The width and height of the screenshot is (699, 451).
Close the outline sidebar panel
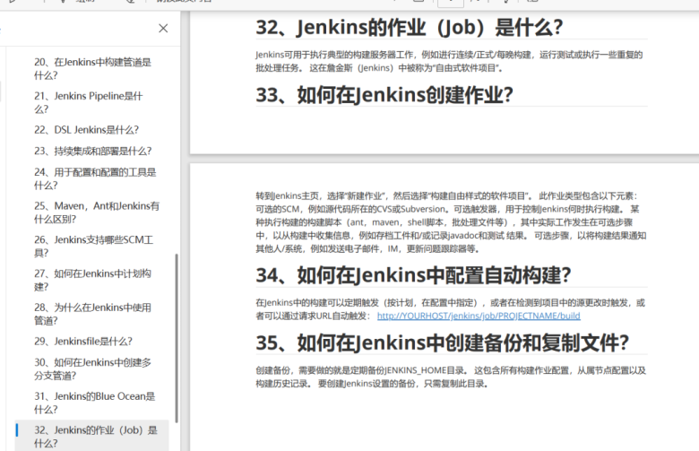pos(163,29)
